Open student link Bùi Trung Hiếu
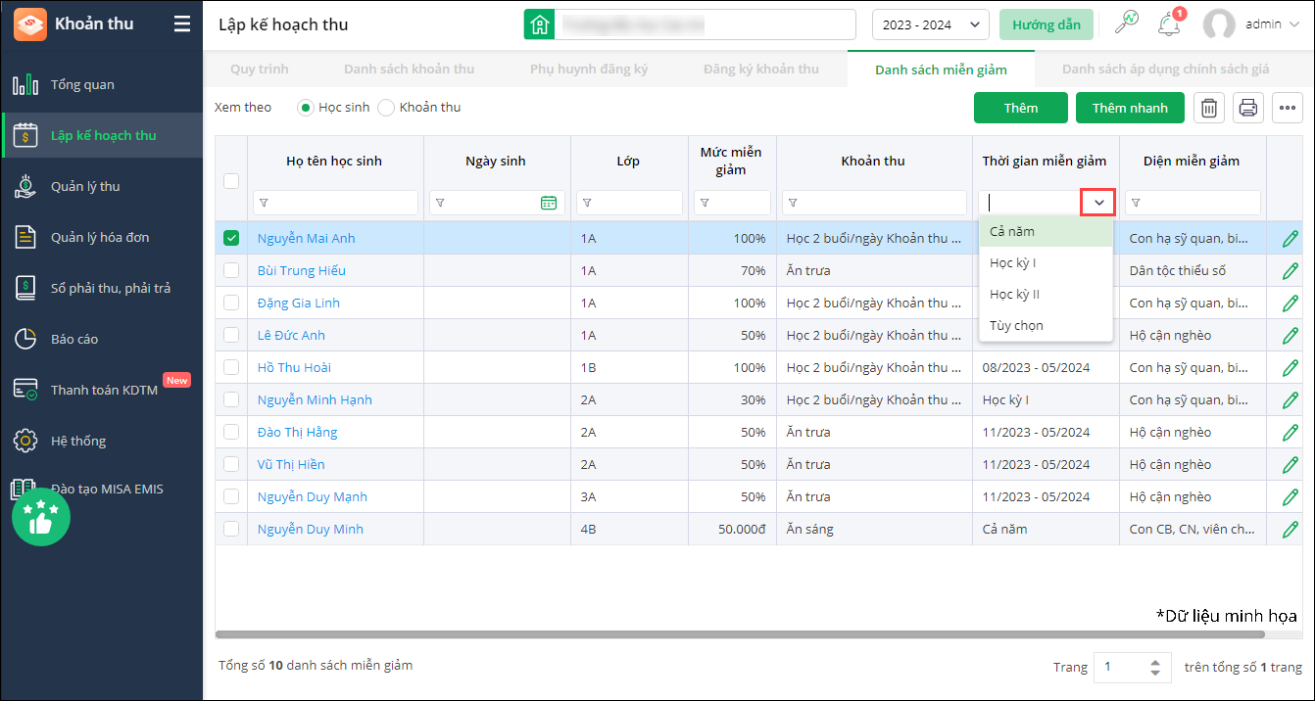This screenshot has width=1315, height=701. [301, 270]
